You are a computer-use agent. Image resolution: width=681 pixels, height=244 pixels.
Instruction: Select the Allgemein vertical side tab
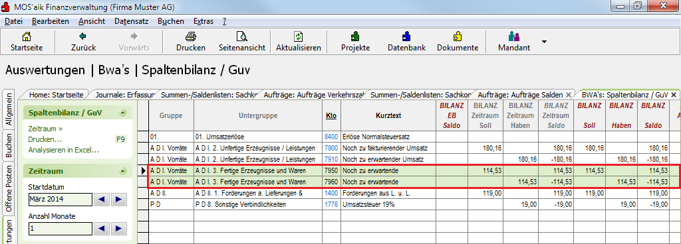click(9, 109)
